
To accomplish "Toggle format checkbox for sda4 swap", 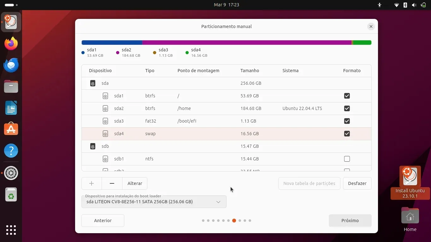I will [x=347, y=134].
